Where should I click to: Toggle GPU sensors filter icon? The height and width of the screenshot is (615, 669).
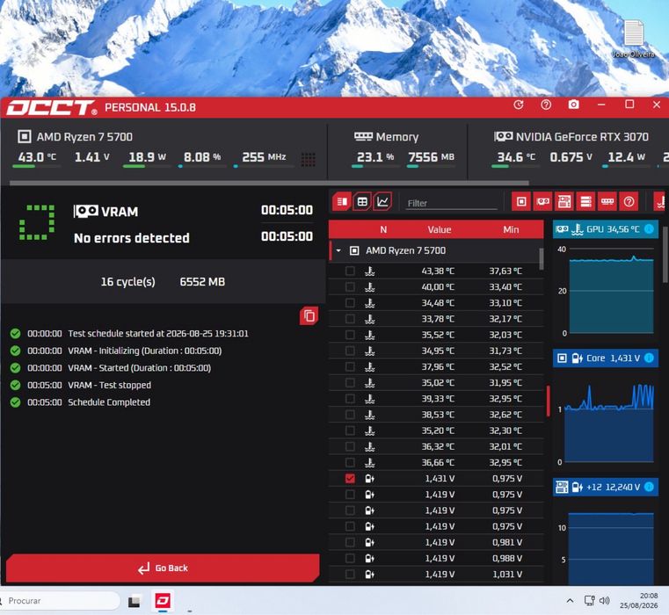[542, 201]
